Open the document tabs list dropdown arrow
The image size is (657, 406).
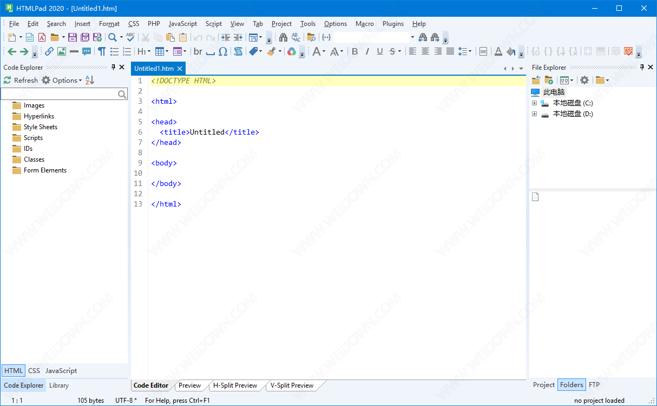pos(521,69)
